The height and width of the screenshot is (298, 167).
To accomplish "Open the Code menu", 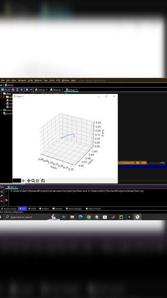I will coord(30,80).
